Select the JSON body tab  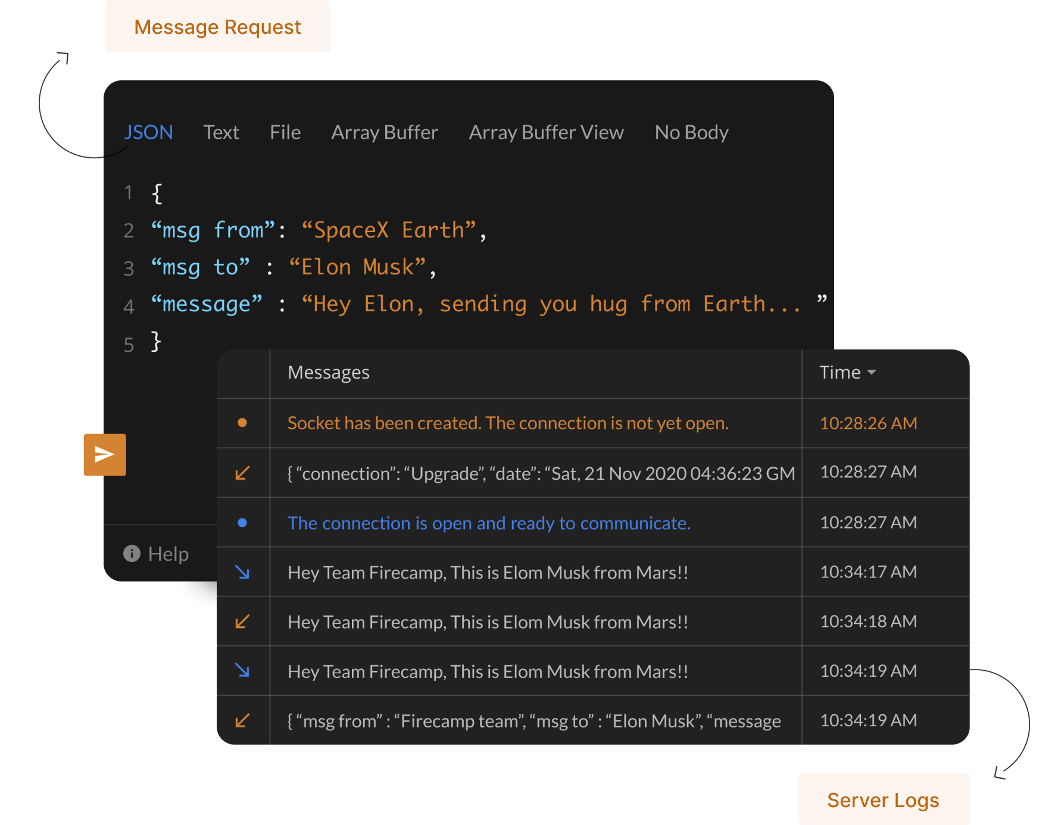click(148, 132)
